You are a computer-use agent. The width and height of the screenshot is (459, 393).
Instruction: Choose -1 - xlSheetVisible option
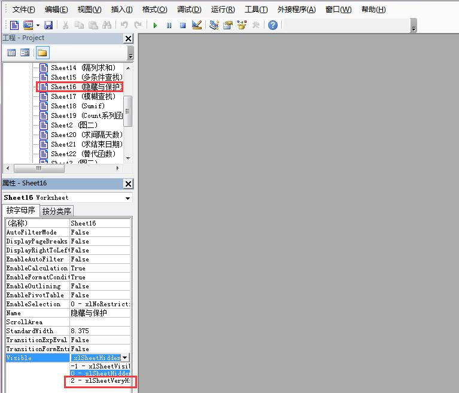(x=100, y=366)
